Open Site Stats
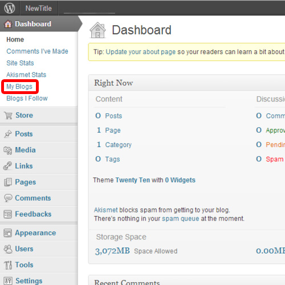The image size is (285, 285). coord(20,63)
